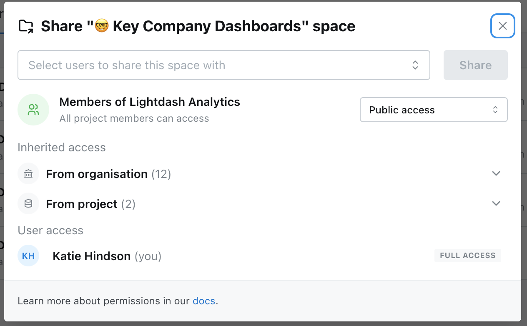Viewport: 527px width, 326px height.
Task: Click the FULL ACCESS badge
Action: pyautogui.click(x=467, y=256)
